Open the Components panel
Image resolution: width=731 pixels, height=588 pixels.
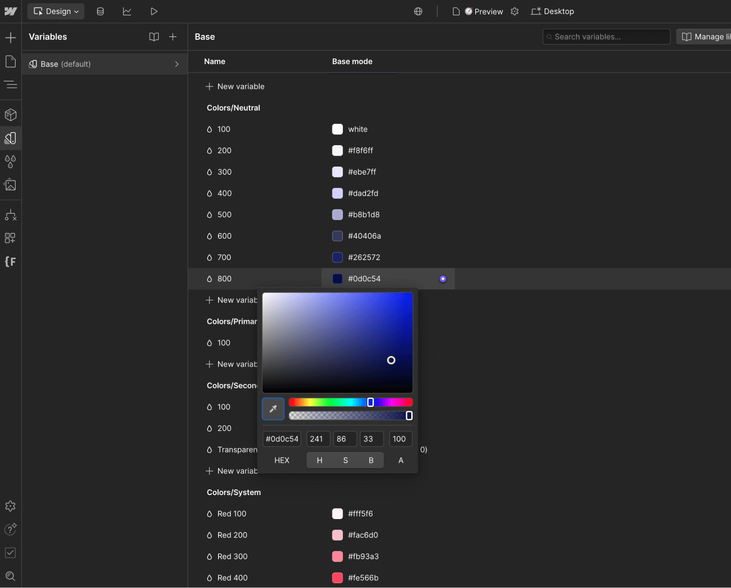[x=10, y=114]
